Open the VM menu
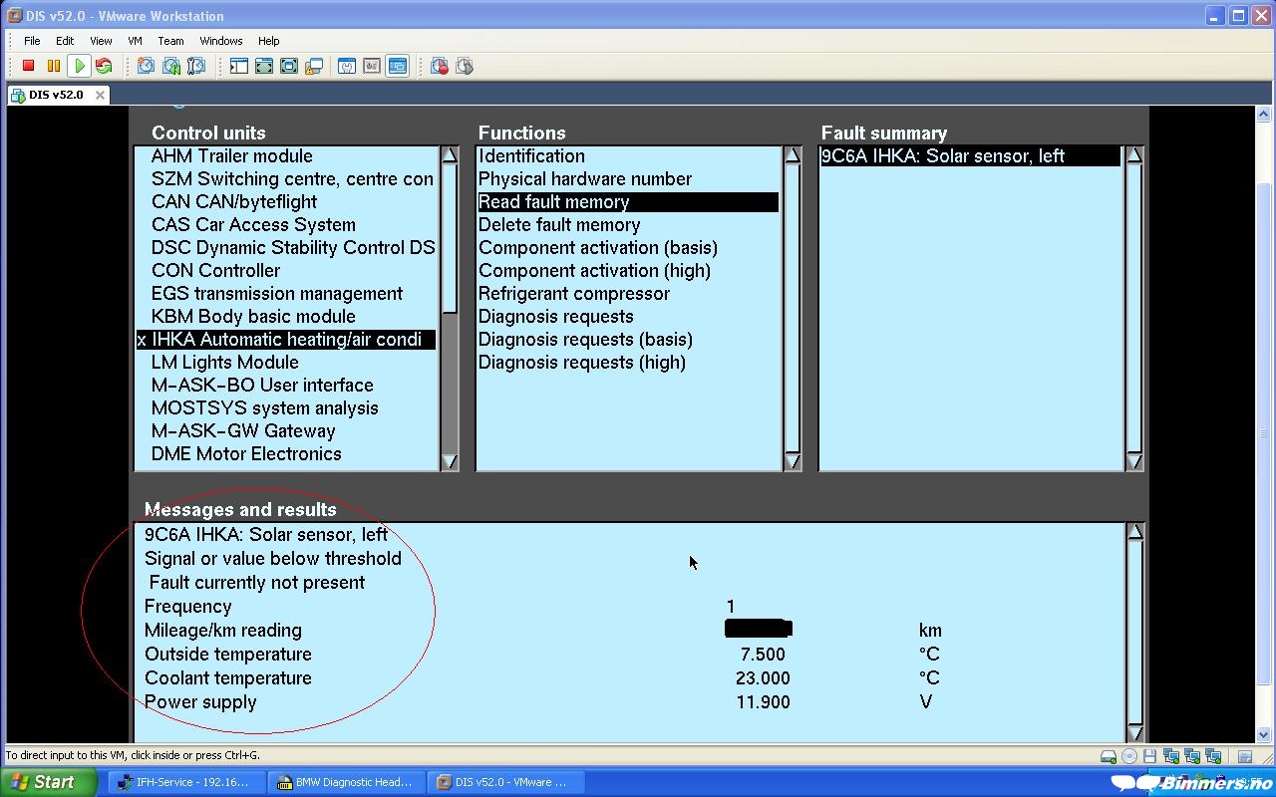This screenshot has height=797, width=1276. point(135,41)
